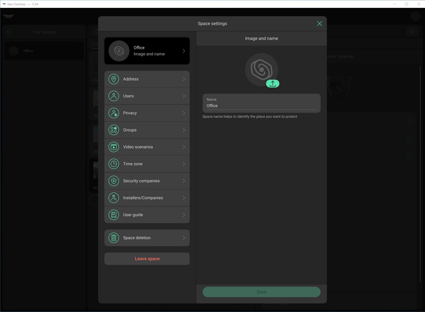Click the Video scenarios play icon
The height and width of the screenshot is (312, 425).
[x=114, y=147]
